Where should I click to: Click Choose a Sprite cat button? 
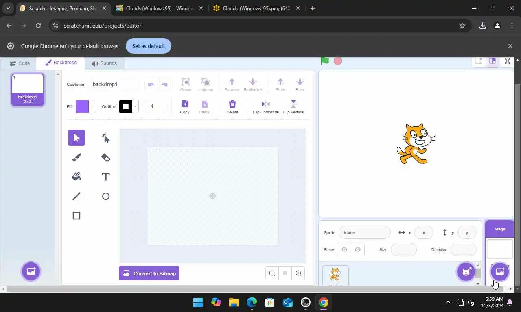(466, 271)
